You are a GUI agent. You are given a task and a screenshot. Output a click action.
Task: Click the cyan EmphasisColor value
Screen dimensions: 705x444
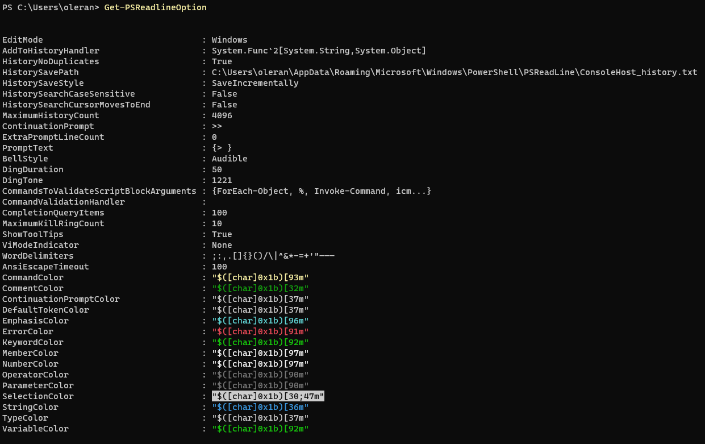tap(260, 321)
